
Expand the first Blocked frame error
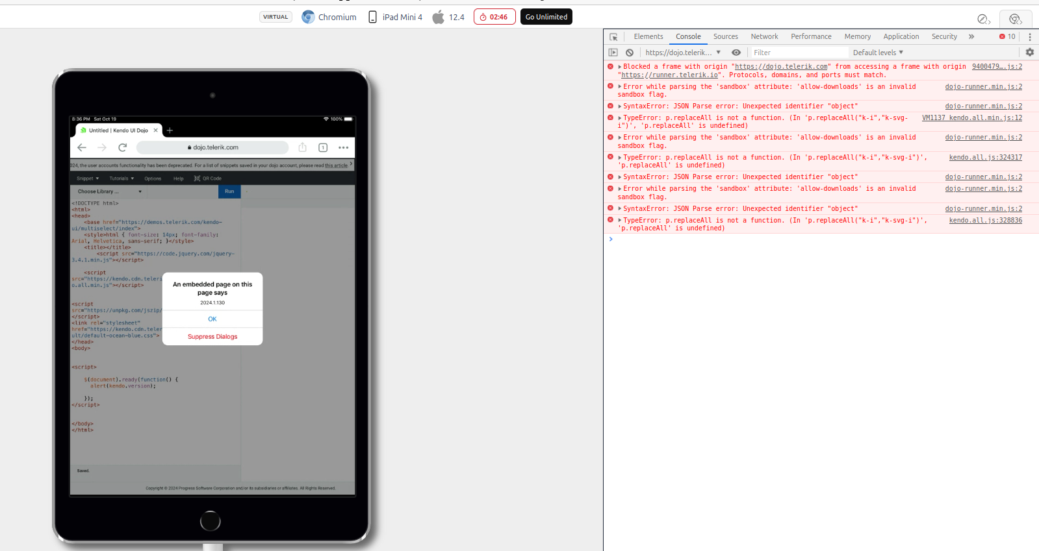tap(620, 67)
